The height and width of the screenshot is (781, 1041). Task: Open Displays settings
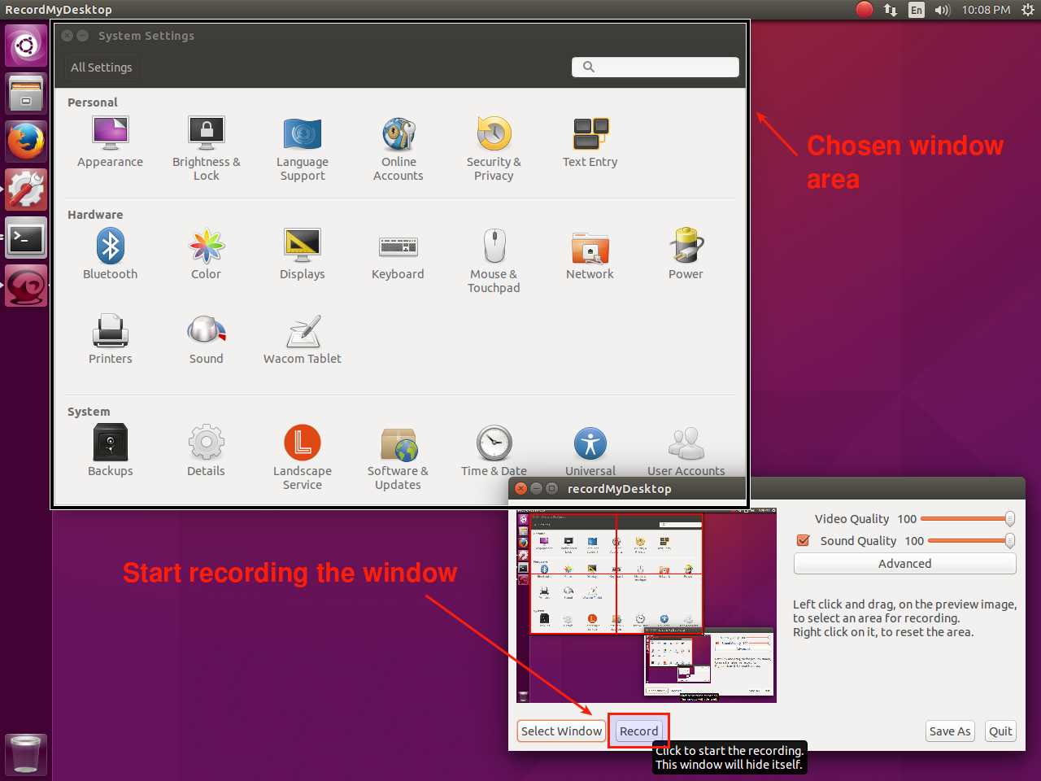[302, 255]
